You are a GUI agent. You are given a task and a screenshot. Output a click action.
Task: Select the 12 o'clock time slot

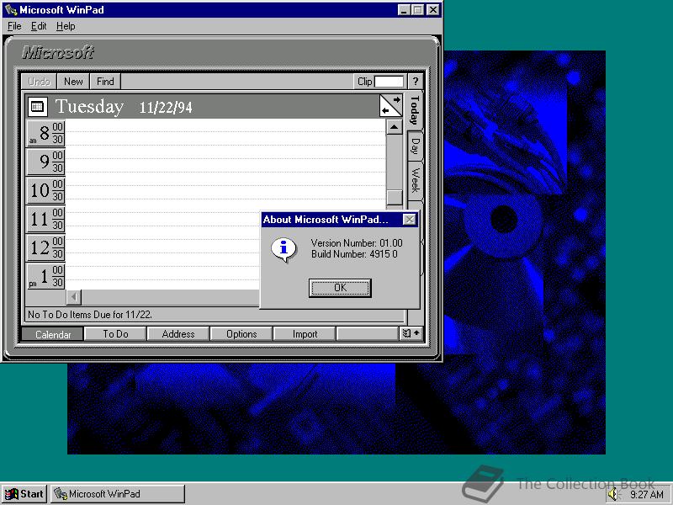click(45, 247)
